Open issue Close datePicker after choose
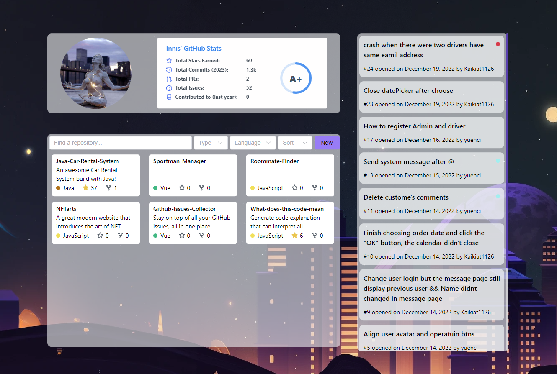557x374 pixels. [x=432, y=97]
